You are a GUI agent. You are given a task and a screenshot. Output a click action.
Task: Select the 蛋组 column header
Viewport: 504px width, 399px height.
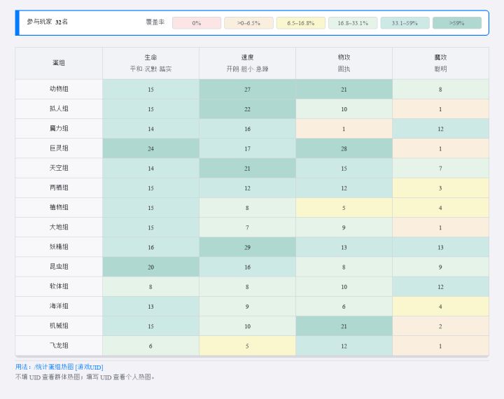59,63
